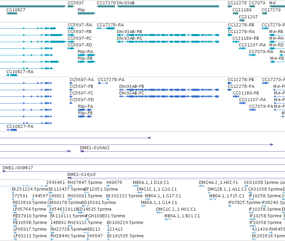Select BAC clone DME1-016A02
Viewport: 285px width, 241px height.
tap(183, 151)
